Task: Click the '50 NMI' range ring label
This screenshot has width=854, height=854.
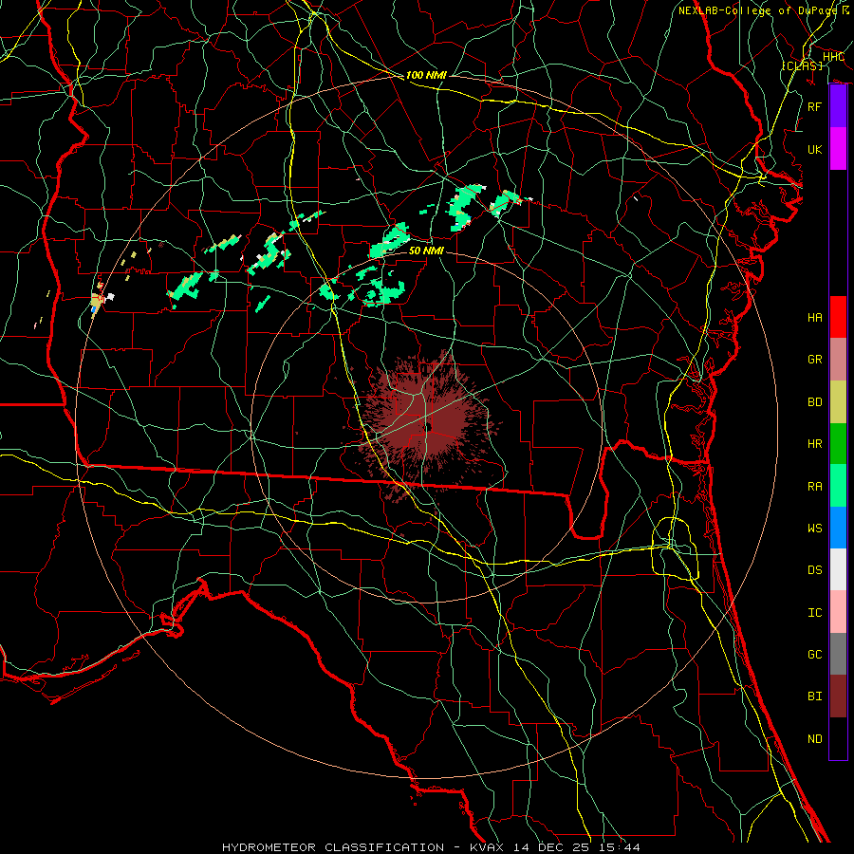Action: point(426,251)
